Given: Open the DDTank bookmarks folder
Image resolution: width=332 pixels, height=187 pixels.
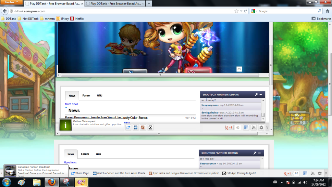Looking at the screenshot, I should click(x=9, y=19).
